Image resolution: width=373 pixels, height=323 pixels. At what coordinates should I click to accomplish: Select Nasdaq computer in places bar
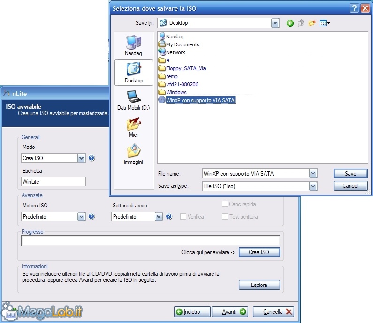133,45
